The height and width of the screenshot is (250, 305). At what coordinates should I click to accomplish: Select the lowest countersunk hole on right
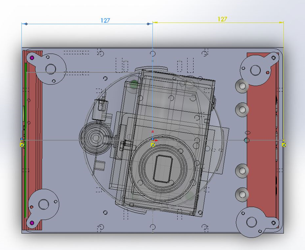pos(242,194)
